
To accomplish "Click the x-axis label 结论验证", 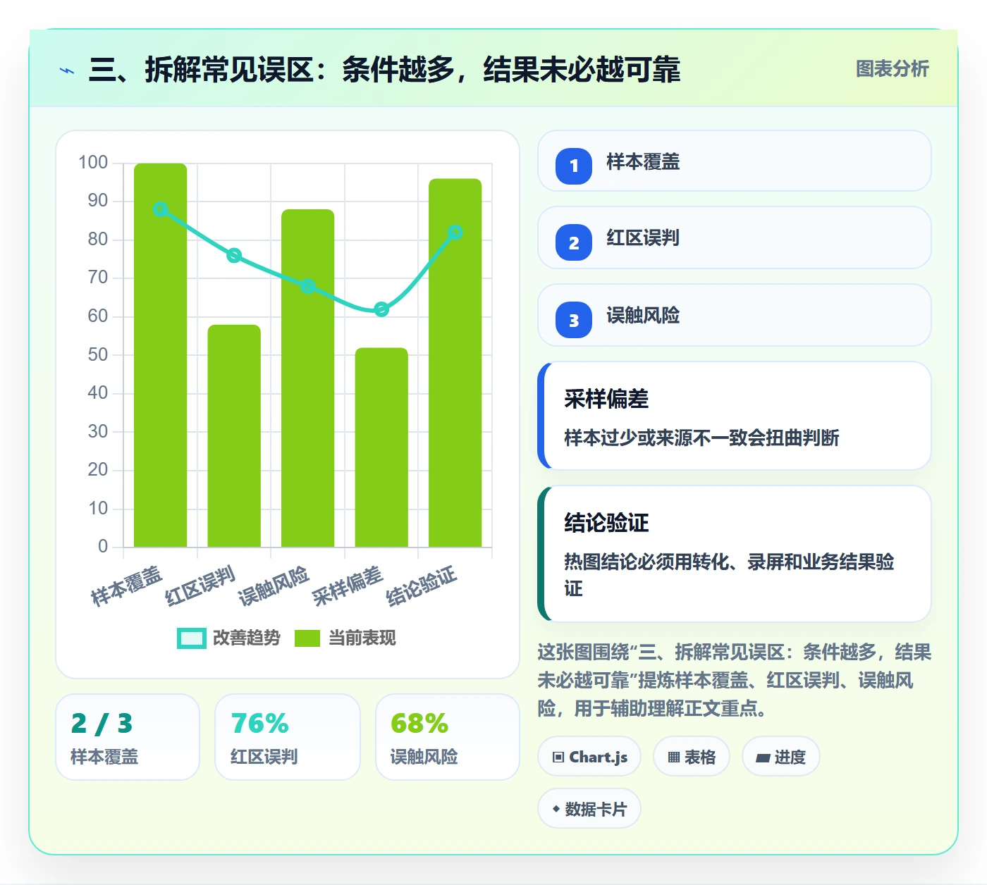I will (x=422, y=586).
